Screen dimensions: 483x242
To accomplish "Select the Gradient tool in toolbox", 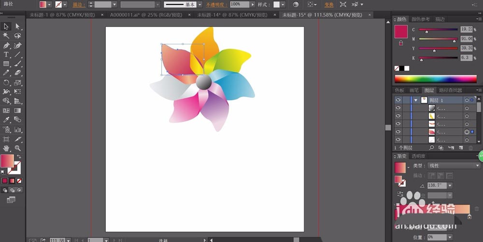I will [17, 110].
